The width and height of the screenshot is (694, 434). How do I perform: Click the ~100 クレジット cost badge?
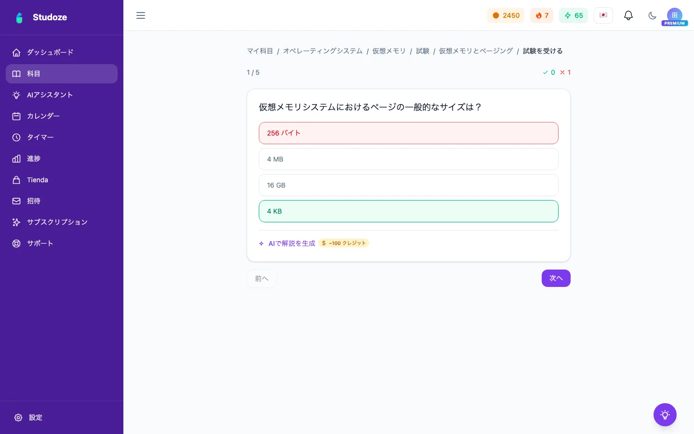344,244
